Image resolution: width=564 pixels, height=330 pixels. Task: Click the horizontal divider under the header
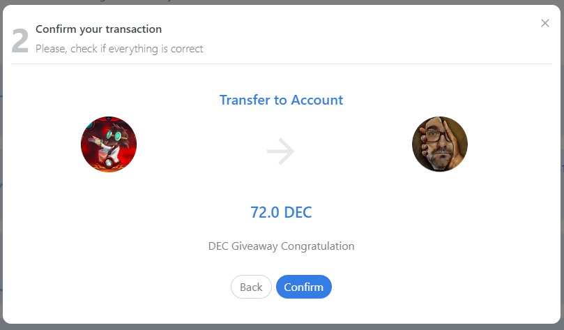[x=282, y=63]
